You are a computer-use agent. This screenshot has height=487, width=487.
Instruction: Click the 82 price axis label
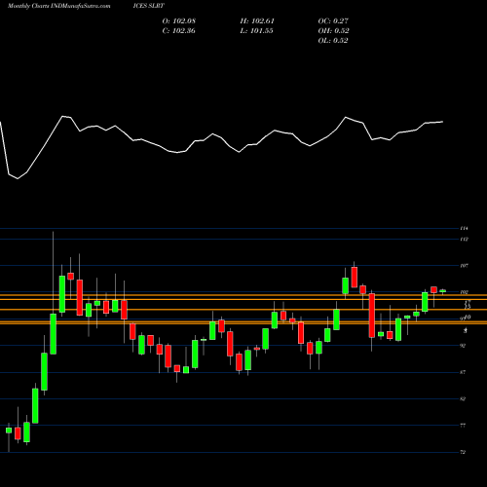click(x=463, y=399)
